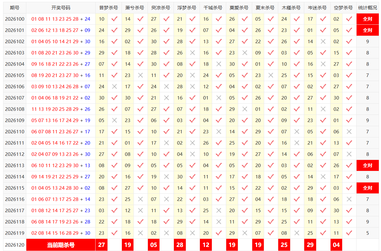This screenshot has height=251, width=381.
Task: Click the 空梦杀号 column header
Action: coord(343,8)
